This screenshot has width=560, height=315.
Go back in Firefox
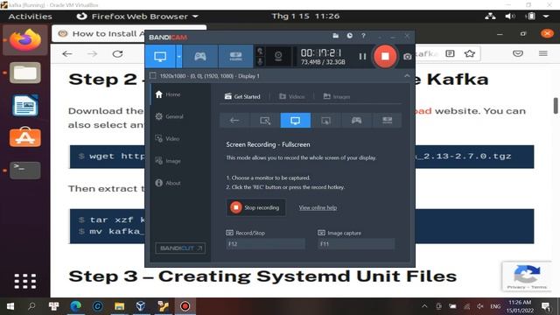(67, 54)
